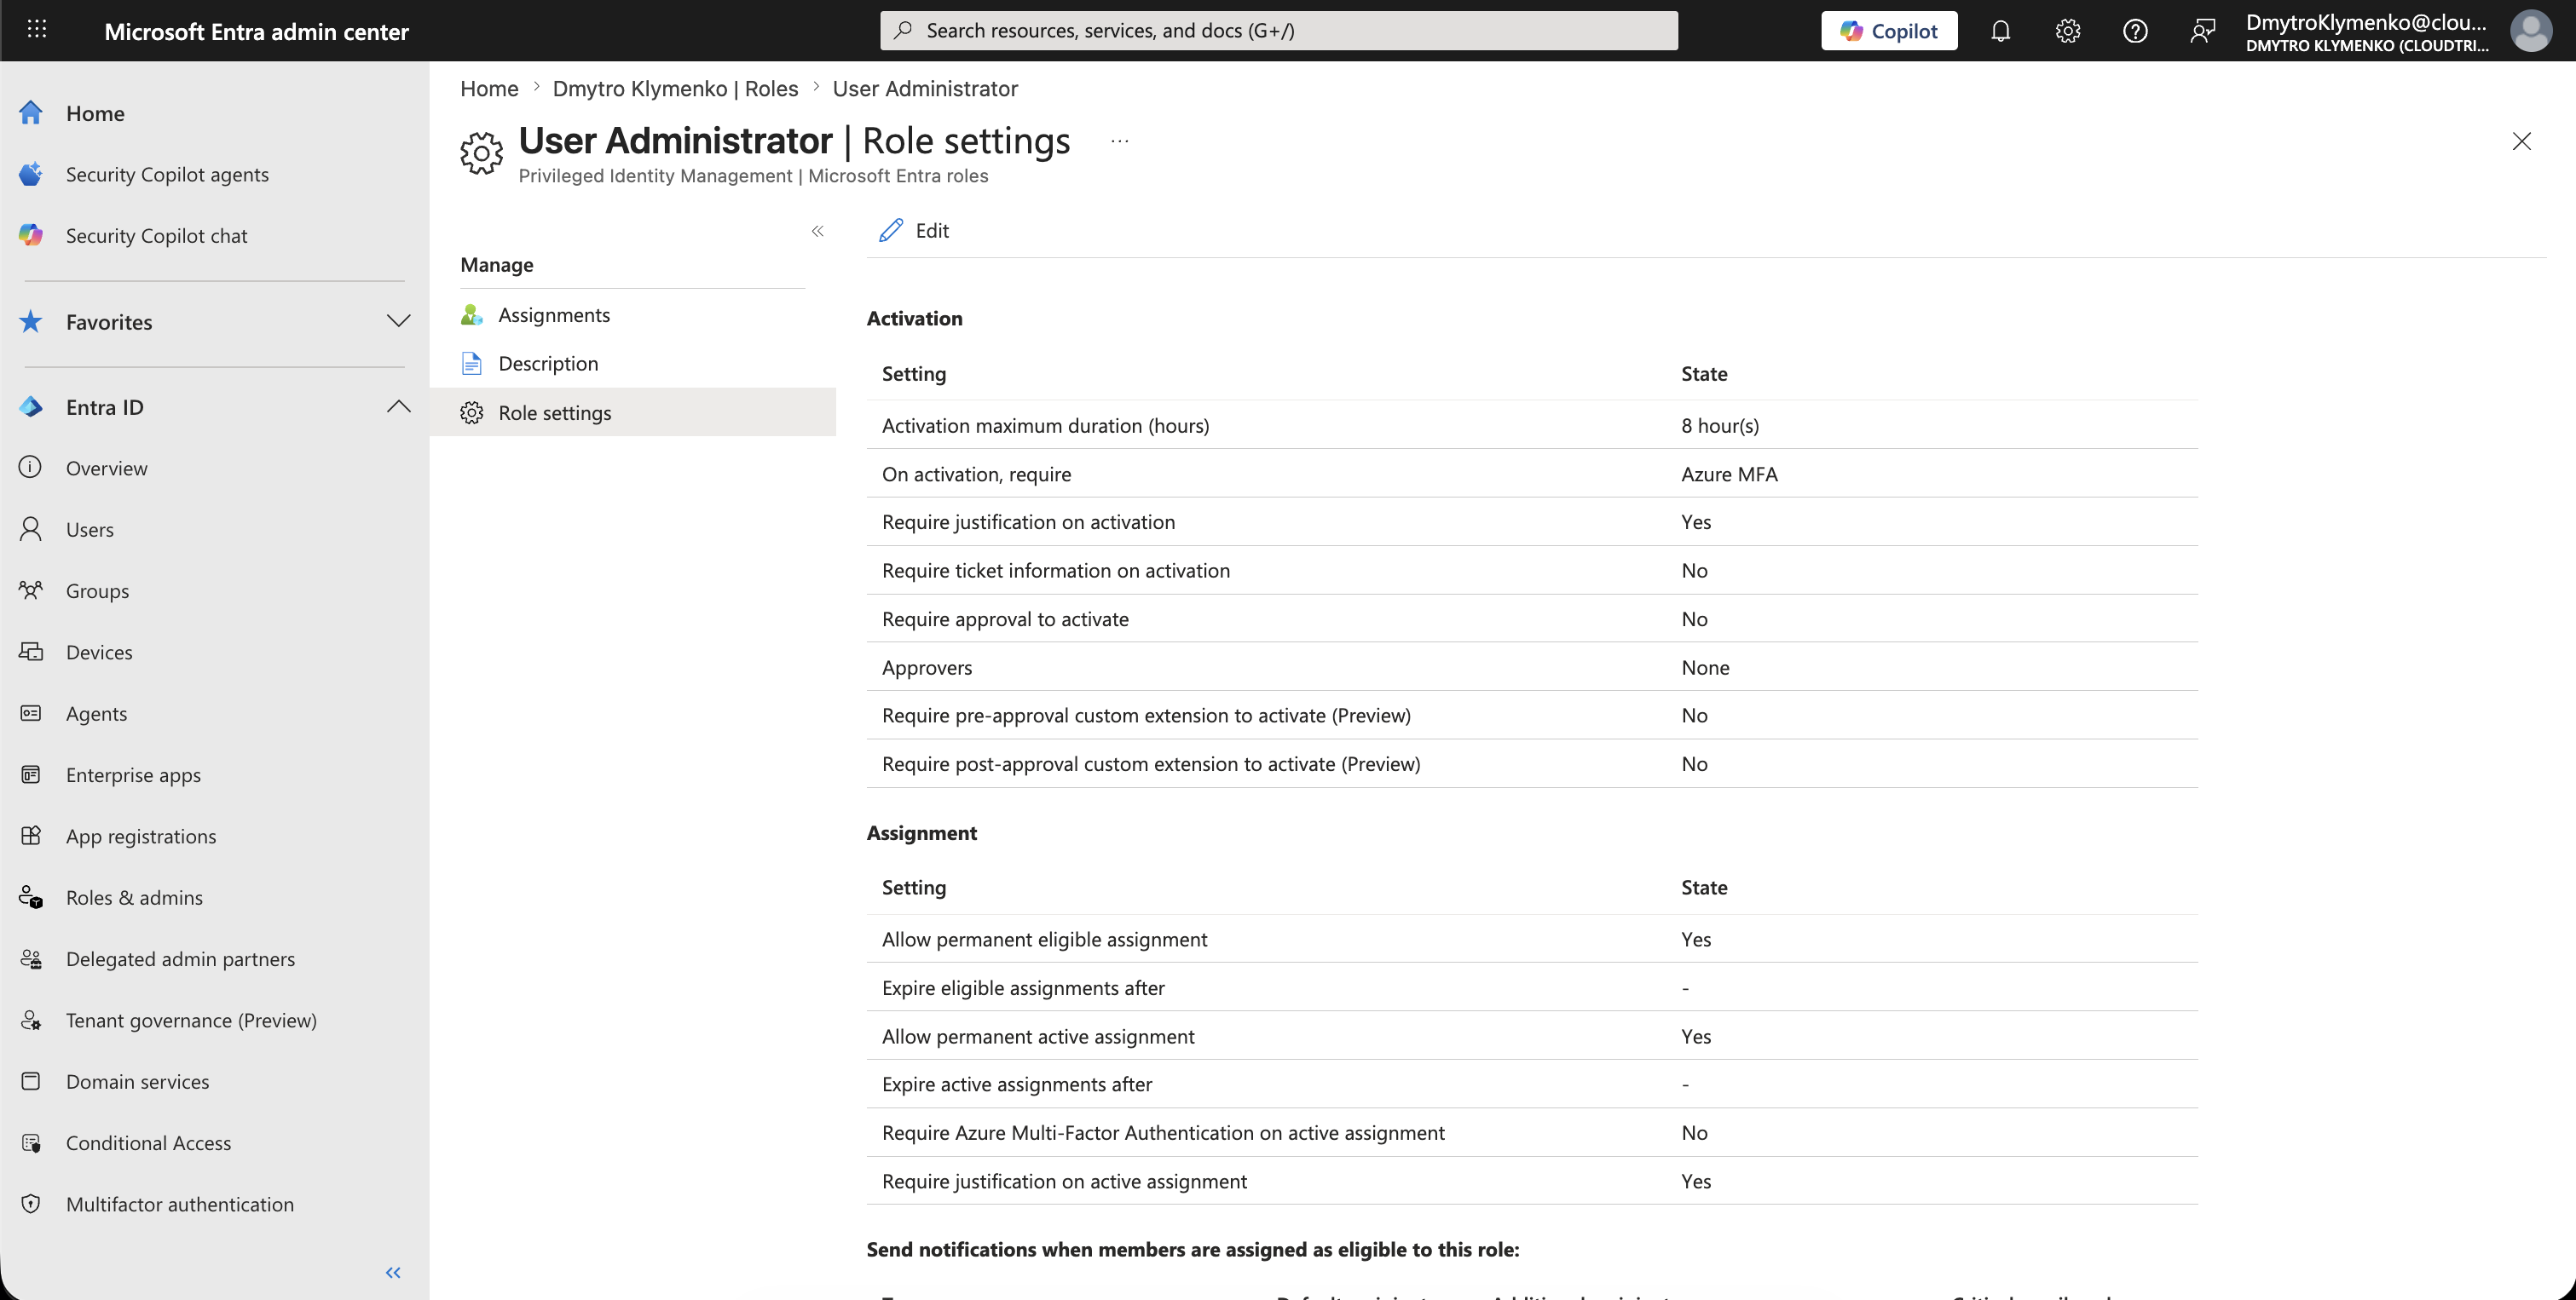Open the ellipsis more options beside title

(x=1119, y=141)
